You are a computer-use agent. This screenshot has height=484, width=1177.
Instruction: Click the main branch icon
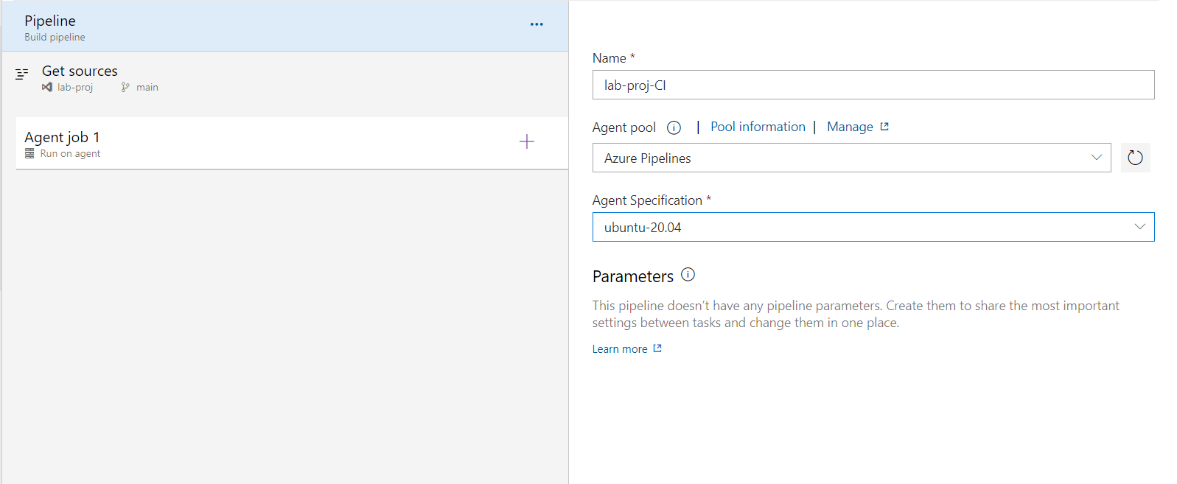pos(125,87)
